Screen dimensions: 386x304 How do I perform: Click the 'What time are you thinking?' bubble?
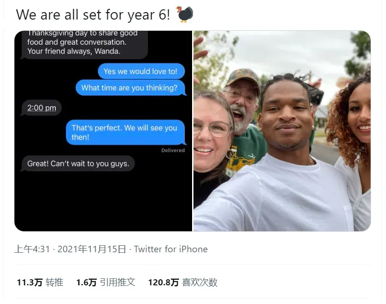coord(131,88)
